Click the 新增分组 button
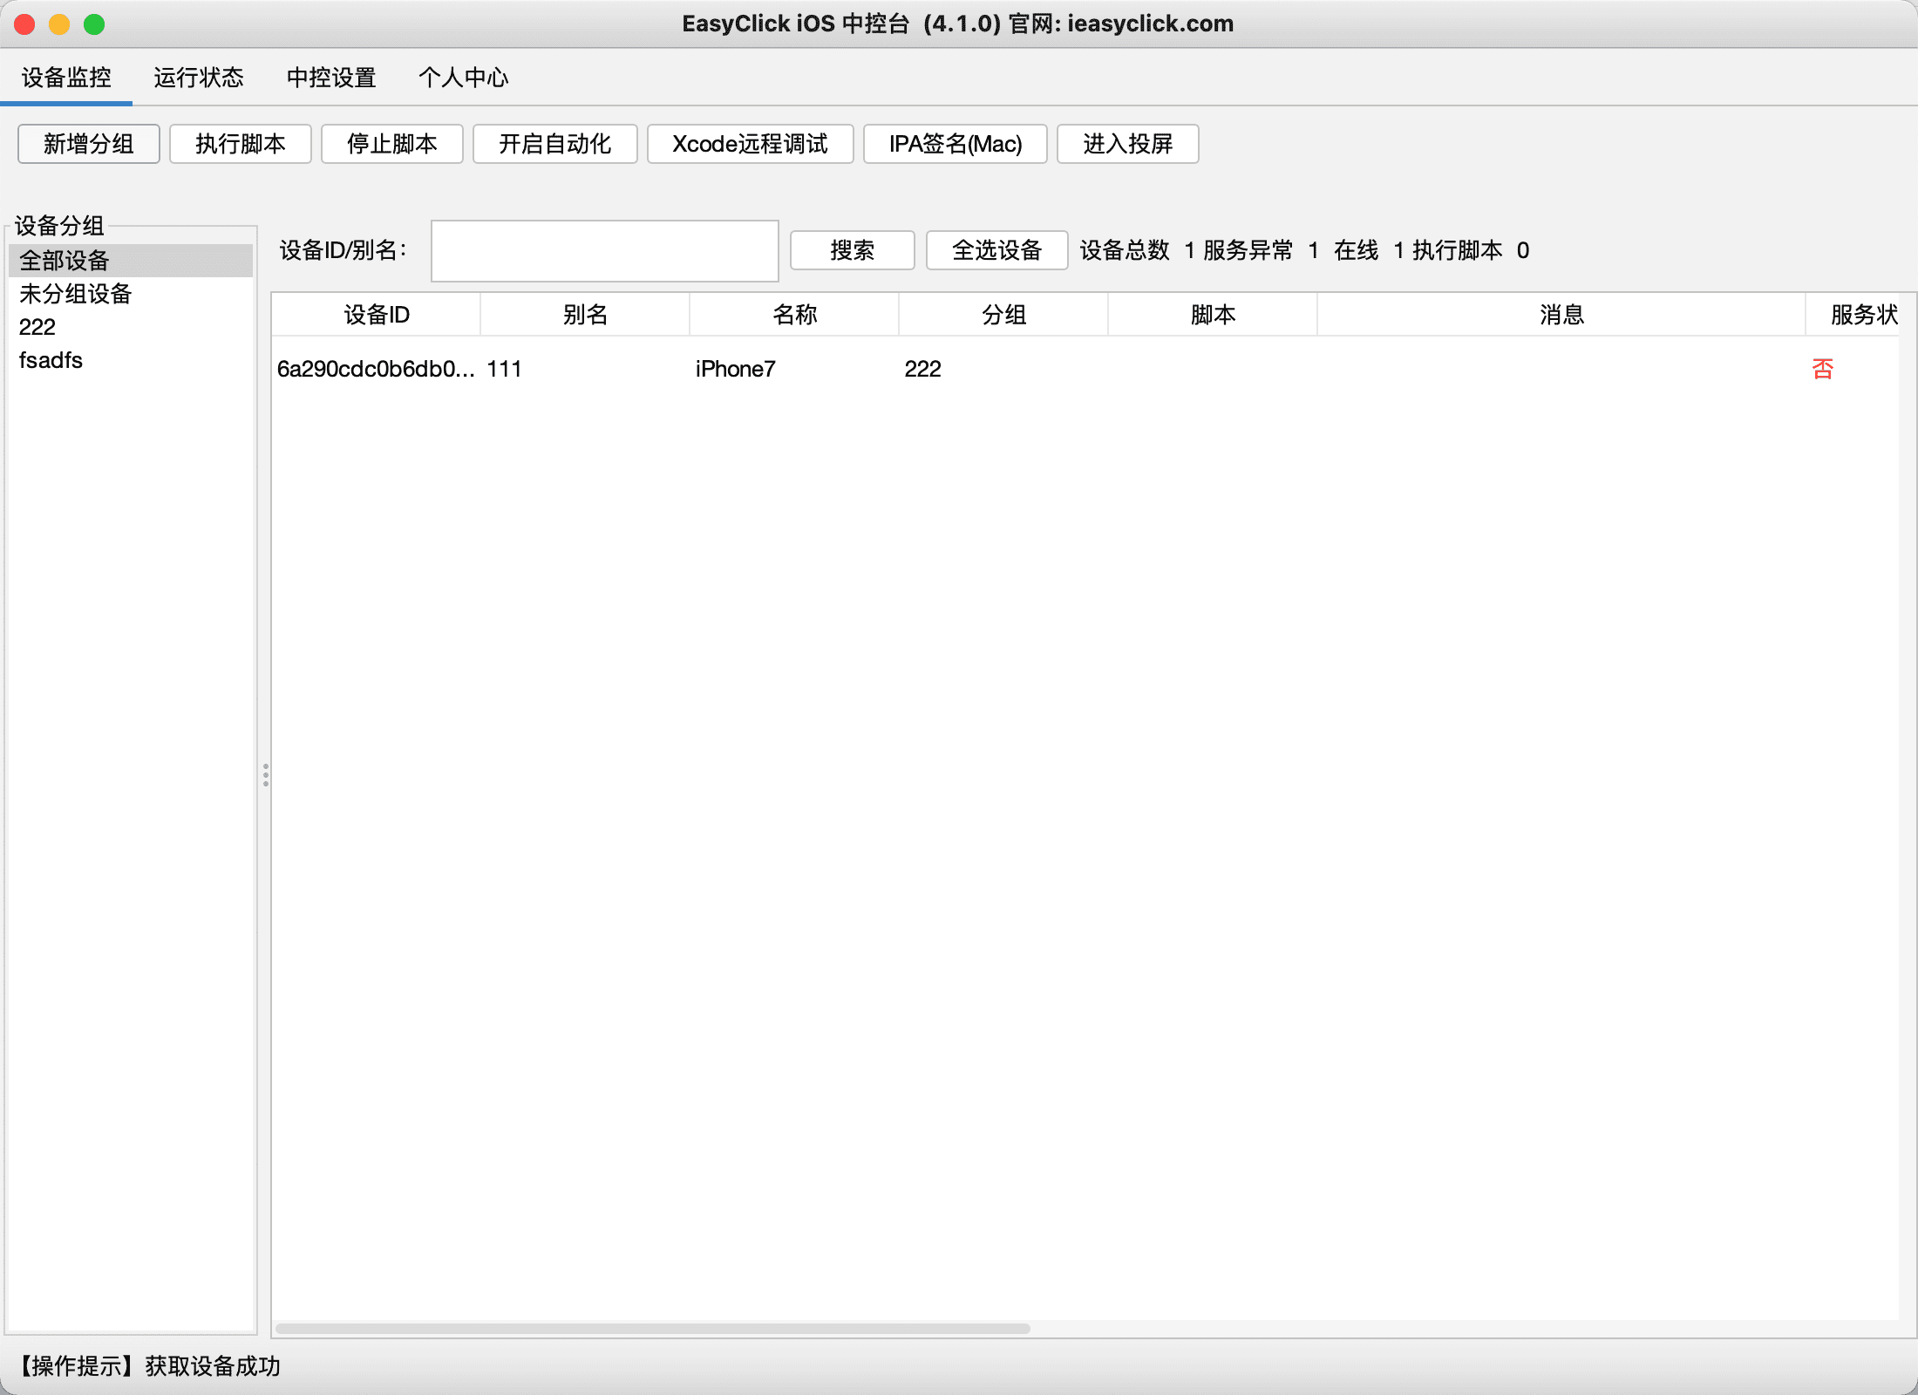 (88, 144)
